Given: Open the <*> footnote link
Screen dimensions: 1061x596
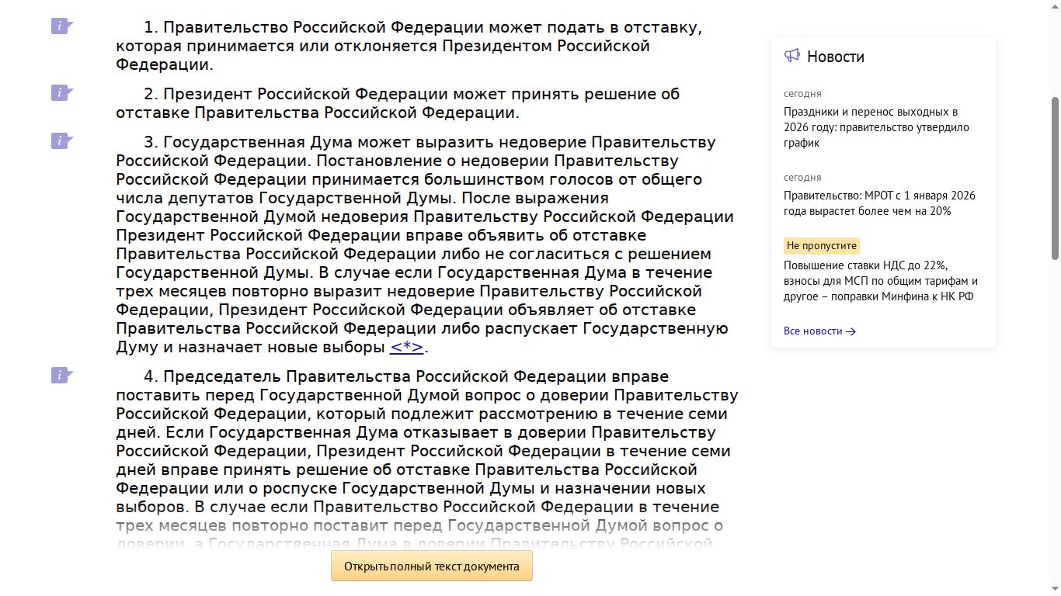Looking at the screenshot, I should pos(406,347).
